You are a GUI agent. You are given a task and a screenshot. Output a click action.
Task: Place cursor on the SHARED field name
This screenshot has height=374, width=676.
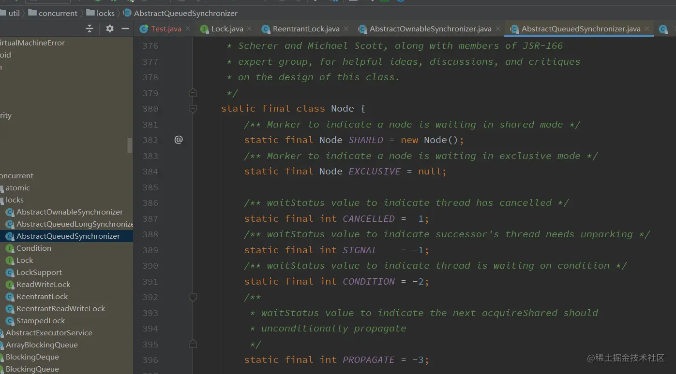pyautogui.click(x=366, y=140)
